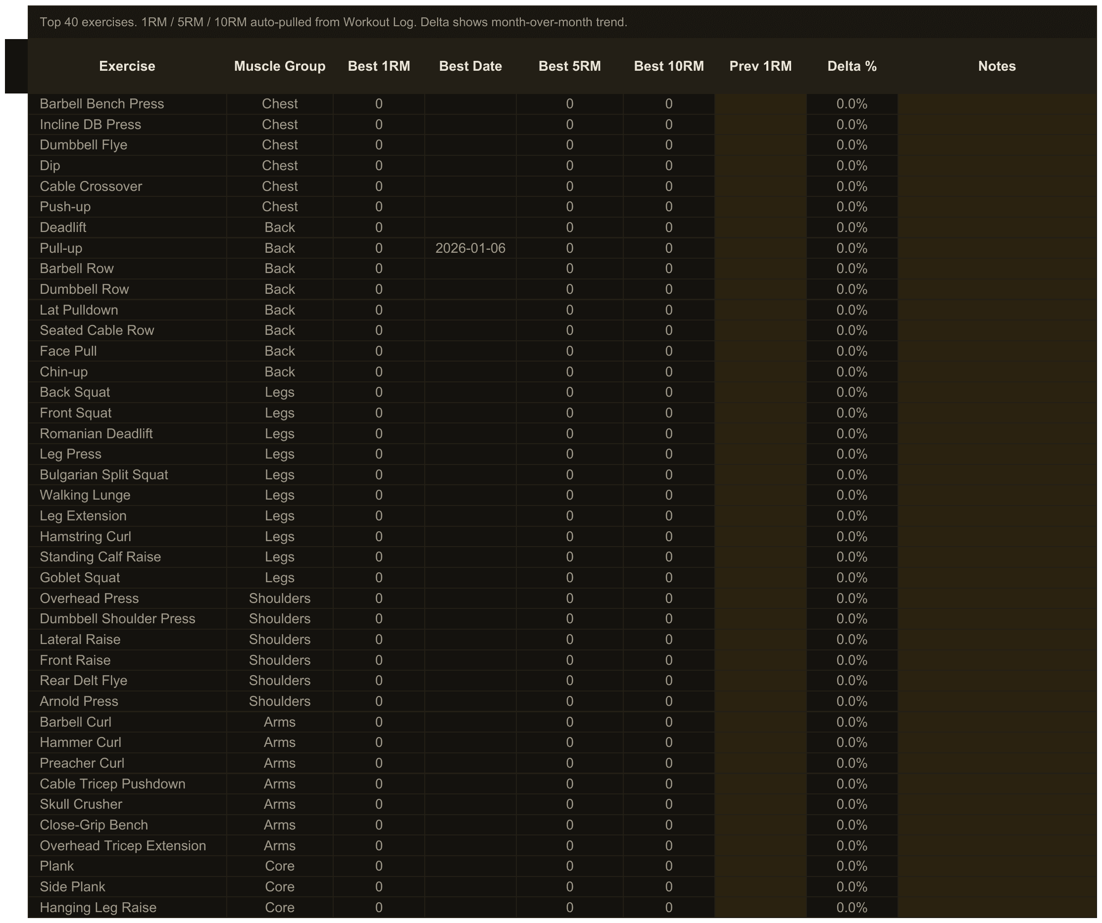Screen dimensions: 1102x923
Task: Click the Rear Delt Flye cell
Action: [x=127, y=681]
